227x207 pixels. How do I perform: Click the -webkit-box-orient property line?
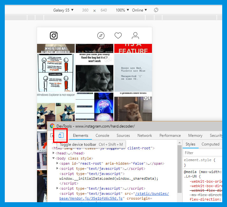(206, 181)
